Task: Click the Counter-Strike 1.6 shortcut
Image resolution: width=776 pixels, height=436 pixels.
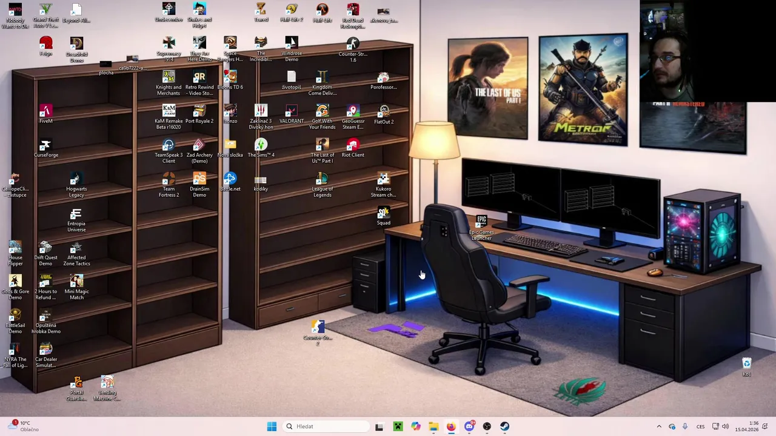Action: [x=353, y=50]
